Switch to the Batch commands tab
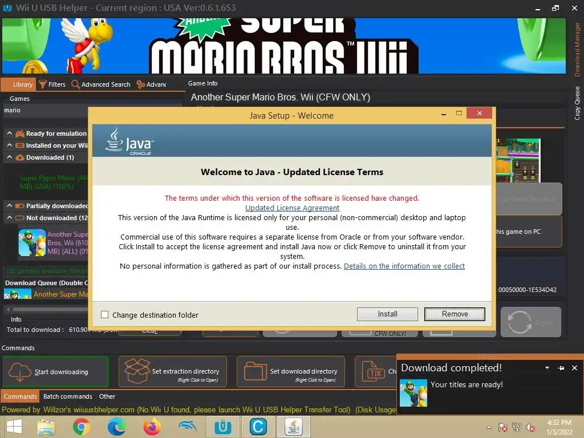 click(67, 396)
